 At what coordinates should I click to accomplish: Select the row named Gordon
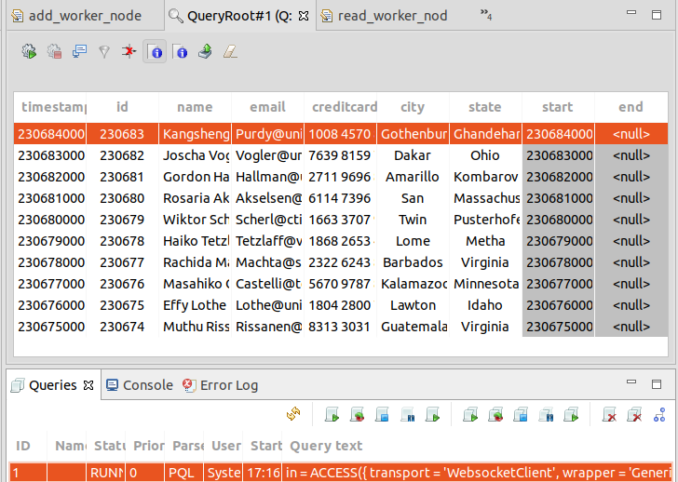[196, 177]
